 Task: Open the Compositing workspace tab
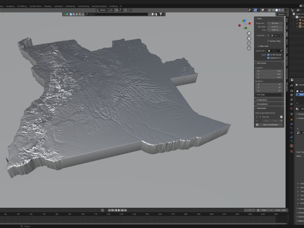[x=84, y=6]
